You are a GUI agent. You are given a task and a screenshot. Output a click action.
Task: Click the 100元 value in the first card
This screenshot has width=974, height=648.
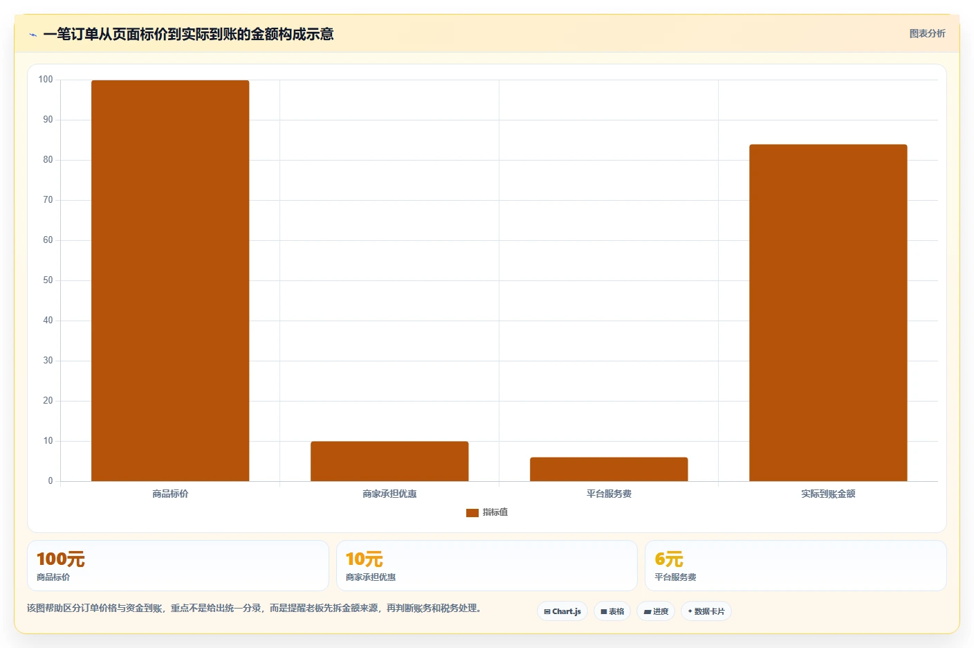click(61, 559)
